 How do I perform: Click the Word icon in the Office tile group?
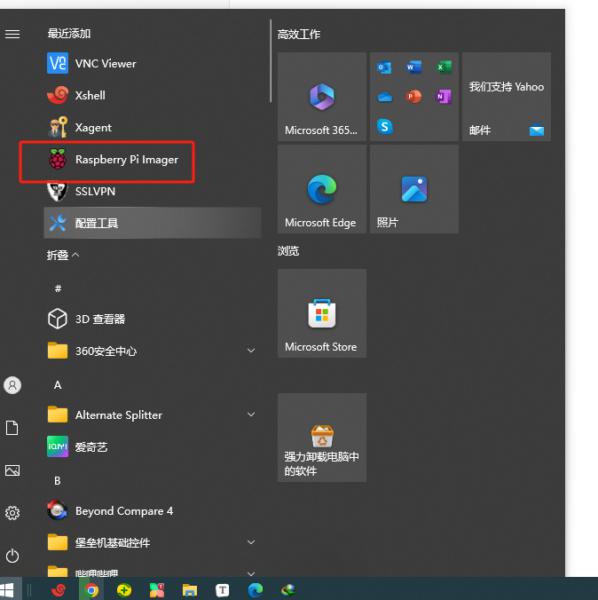point(413,67)
